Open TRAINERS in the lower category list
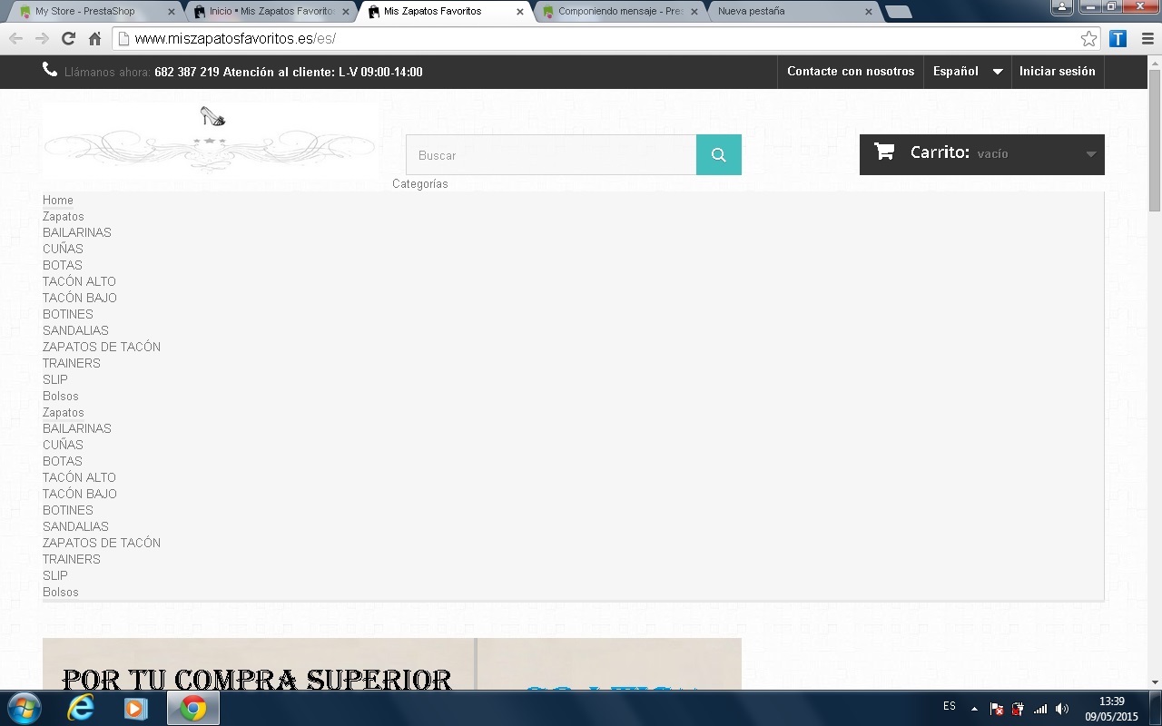 pyautogui.click(x=72, y=560)
